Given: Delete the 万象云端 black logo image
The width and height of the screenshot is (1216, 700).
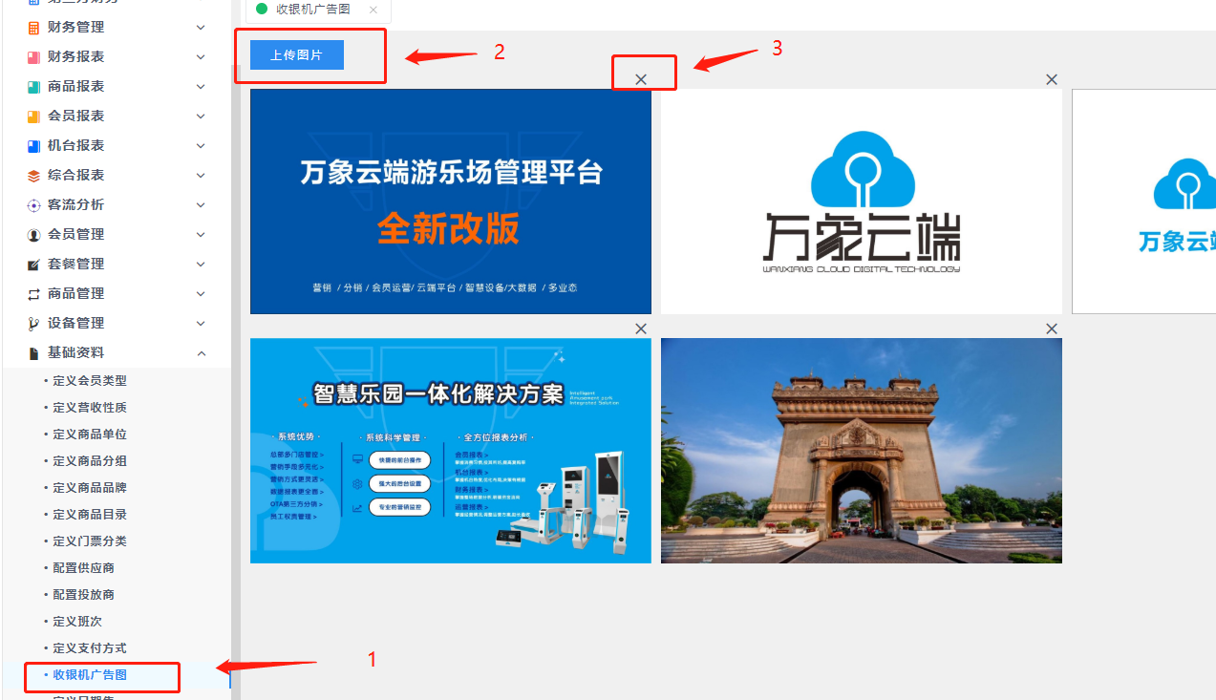Looking at the screenshot, I should click(1052, 79).
